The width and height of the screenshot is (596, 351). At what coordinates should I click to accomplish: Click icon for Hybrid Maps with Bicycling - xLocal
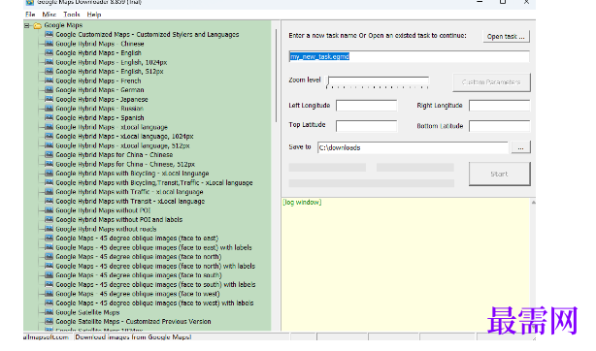49,174
